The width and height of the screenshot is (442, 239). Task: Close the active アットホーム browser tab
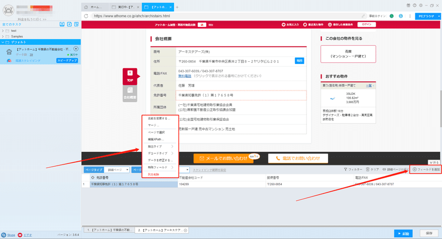point(171,7)
